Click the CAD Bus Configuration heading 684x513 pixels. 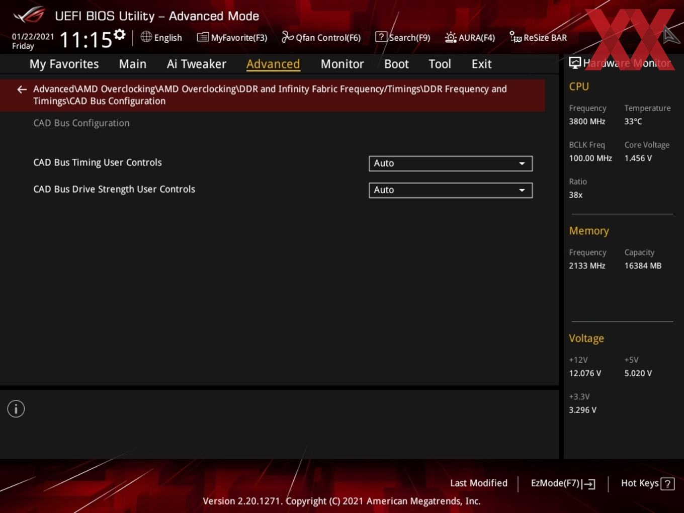81,123
